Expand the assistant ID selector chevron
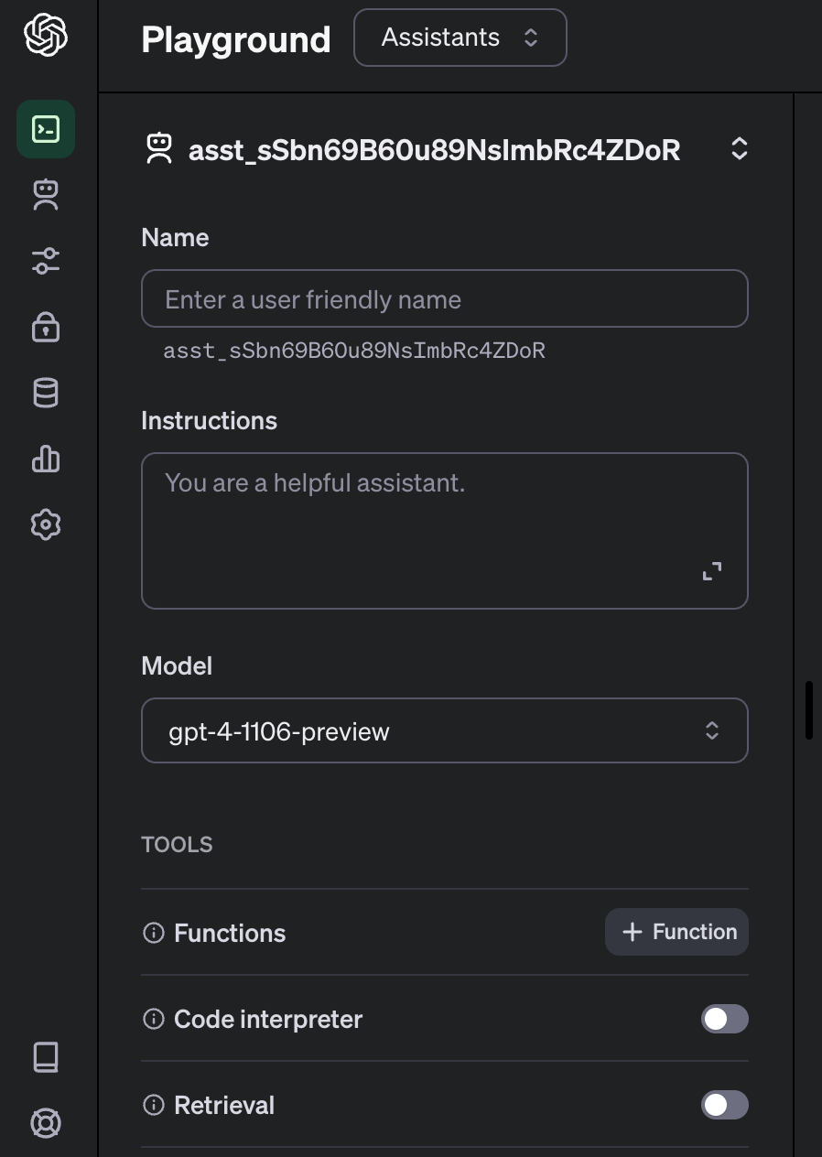822x1157 pixels. click(739, 148)
